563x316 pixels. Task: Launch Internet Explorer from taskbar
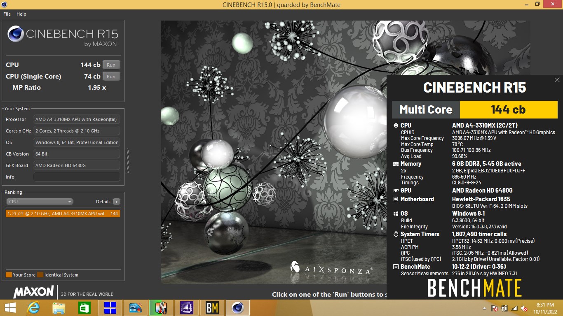click(x=33, y=308)
